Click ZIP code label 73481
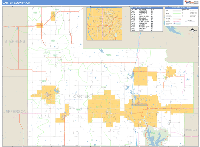This screenshot has height=147, width=200. click(52, 41)
